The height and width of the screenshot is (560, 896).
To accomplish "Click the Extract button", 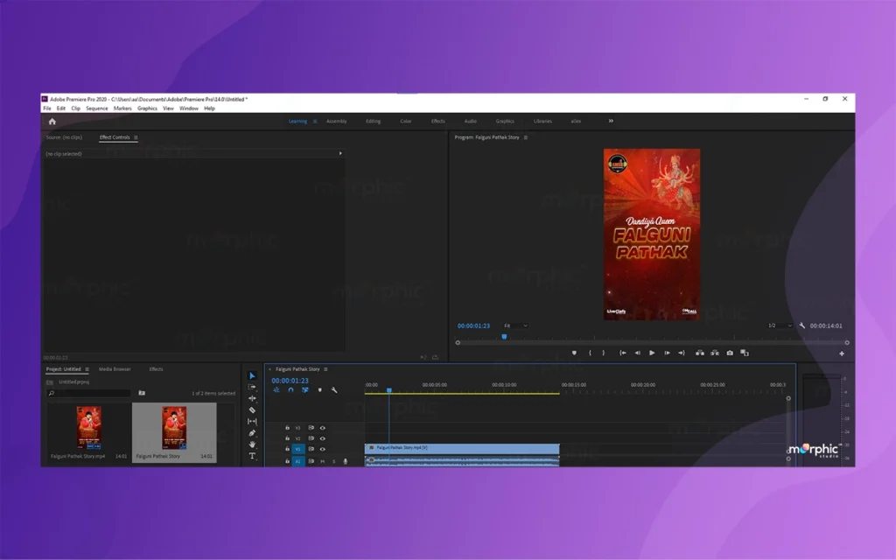I will pyautogui.click(x=715, y=353).
